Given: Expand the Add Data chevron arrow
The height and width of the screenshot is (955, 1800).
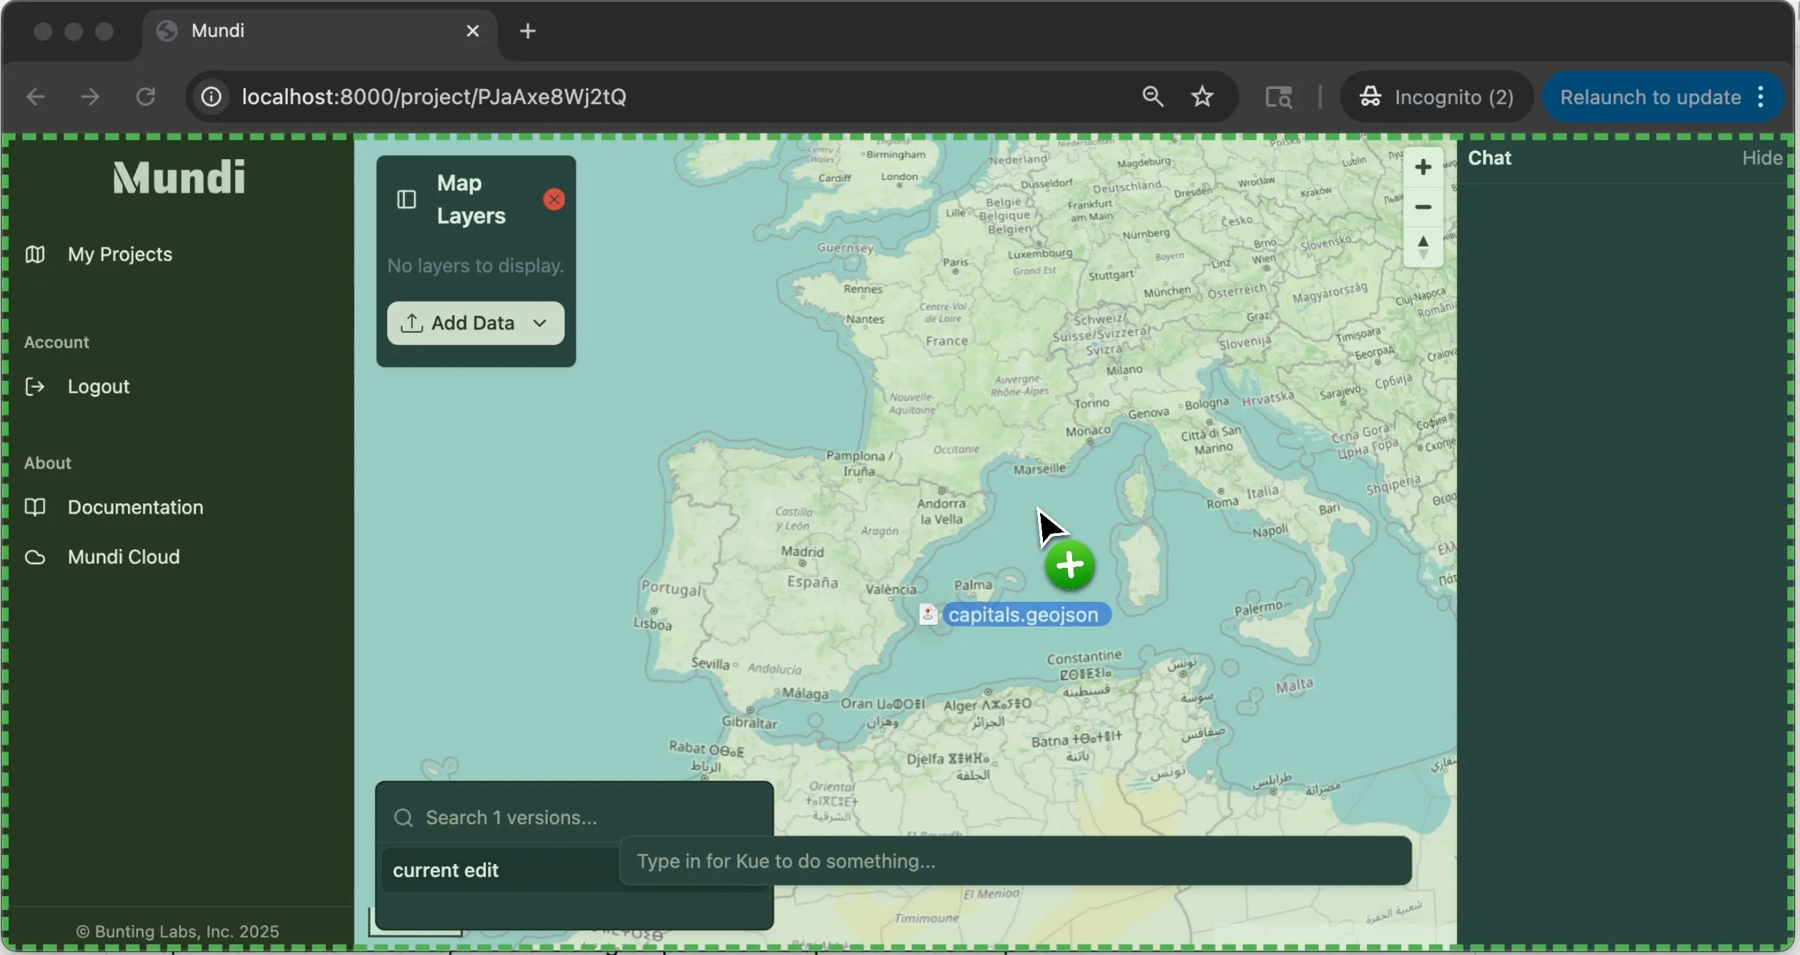Looking at the screenshot, I should [x=540, y=323].
